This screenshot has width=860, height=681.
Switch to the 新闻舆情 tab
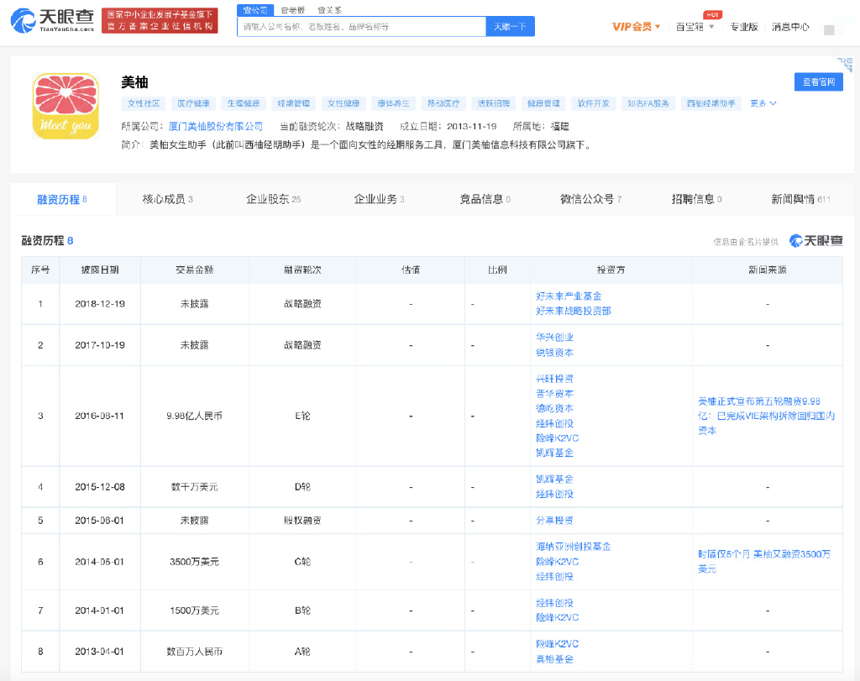click(x=800, y=199)
